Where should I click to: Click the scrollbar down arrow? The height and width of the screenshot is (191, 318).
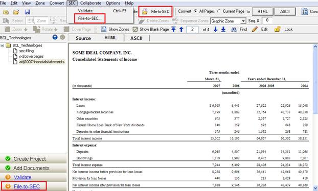tap(315, 188)
